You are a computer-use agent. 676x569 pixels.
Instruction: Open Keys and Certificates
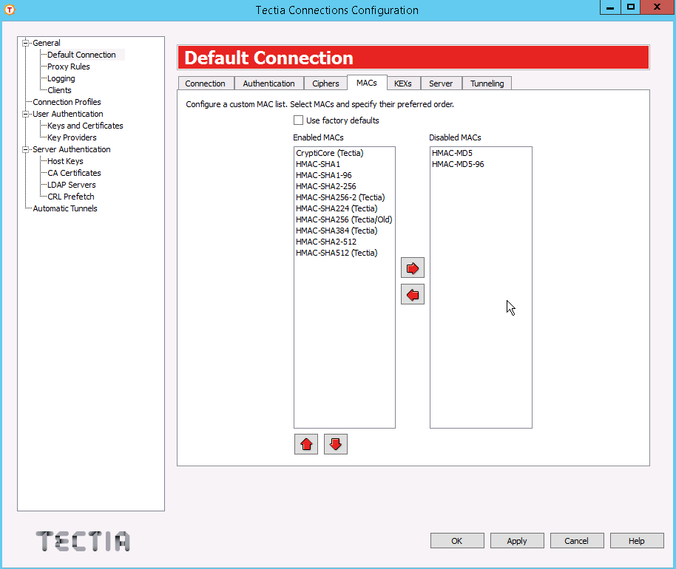point(85,126)
